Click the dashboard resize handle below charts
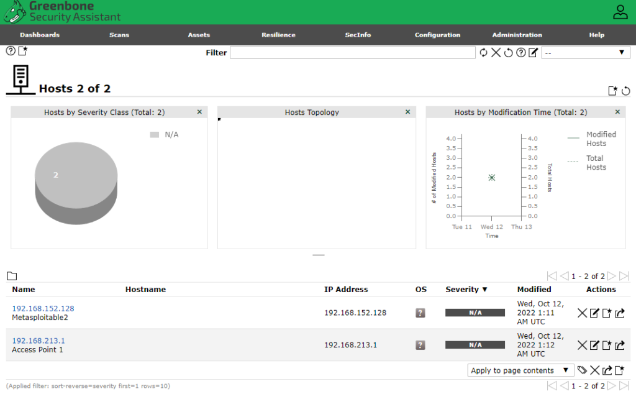The height and width of the screenshot is (394, 636). 319,255
